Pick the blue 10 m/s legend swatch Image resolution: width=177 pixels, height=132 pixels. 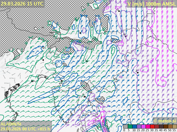click(x=134, y=127)
